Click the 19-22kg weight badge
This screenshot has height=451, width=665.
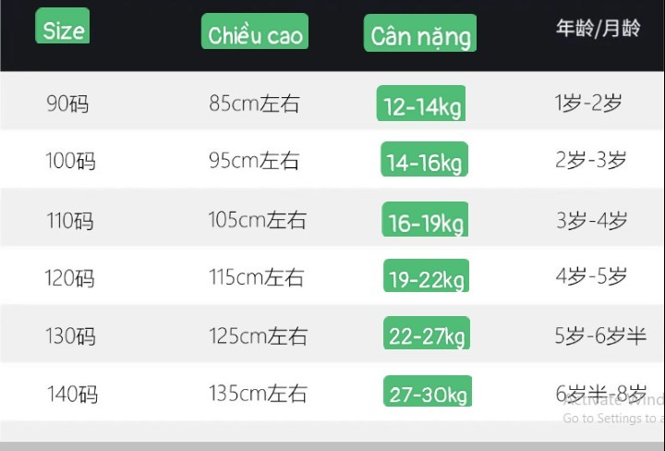point(426,275)
